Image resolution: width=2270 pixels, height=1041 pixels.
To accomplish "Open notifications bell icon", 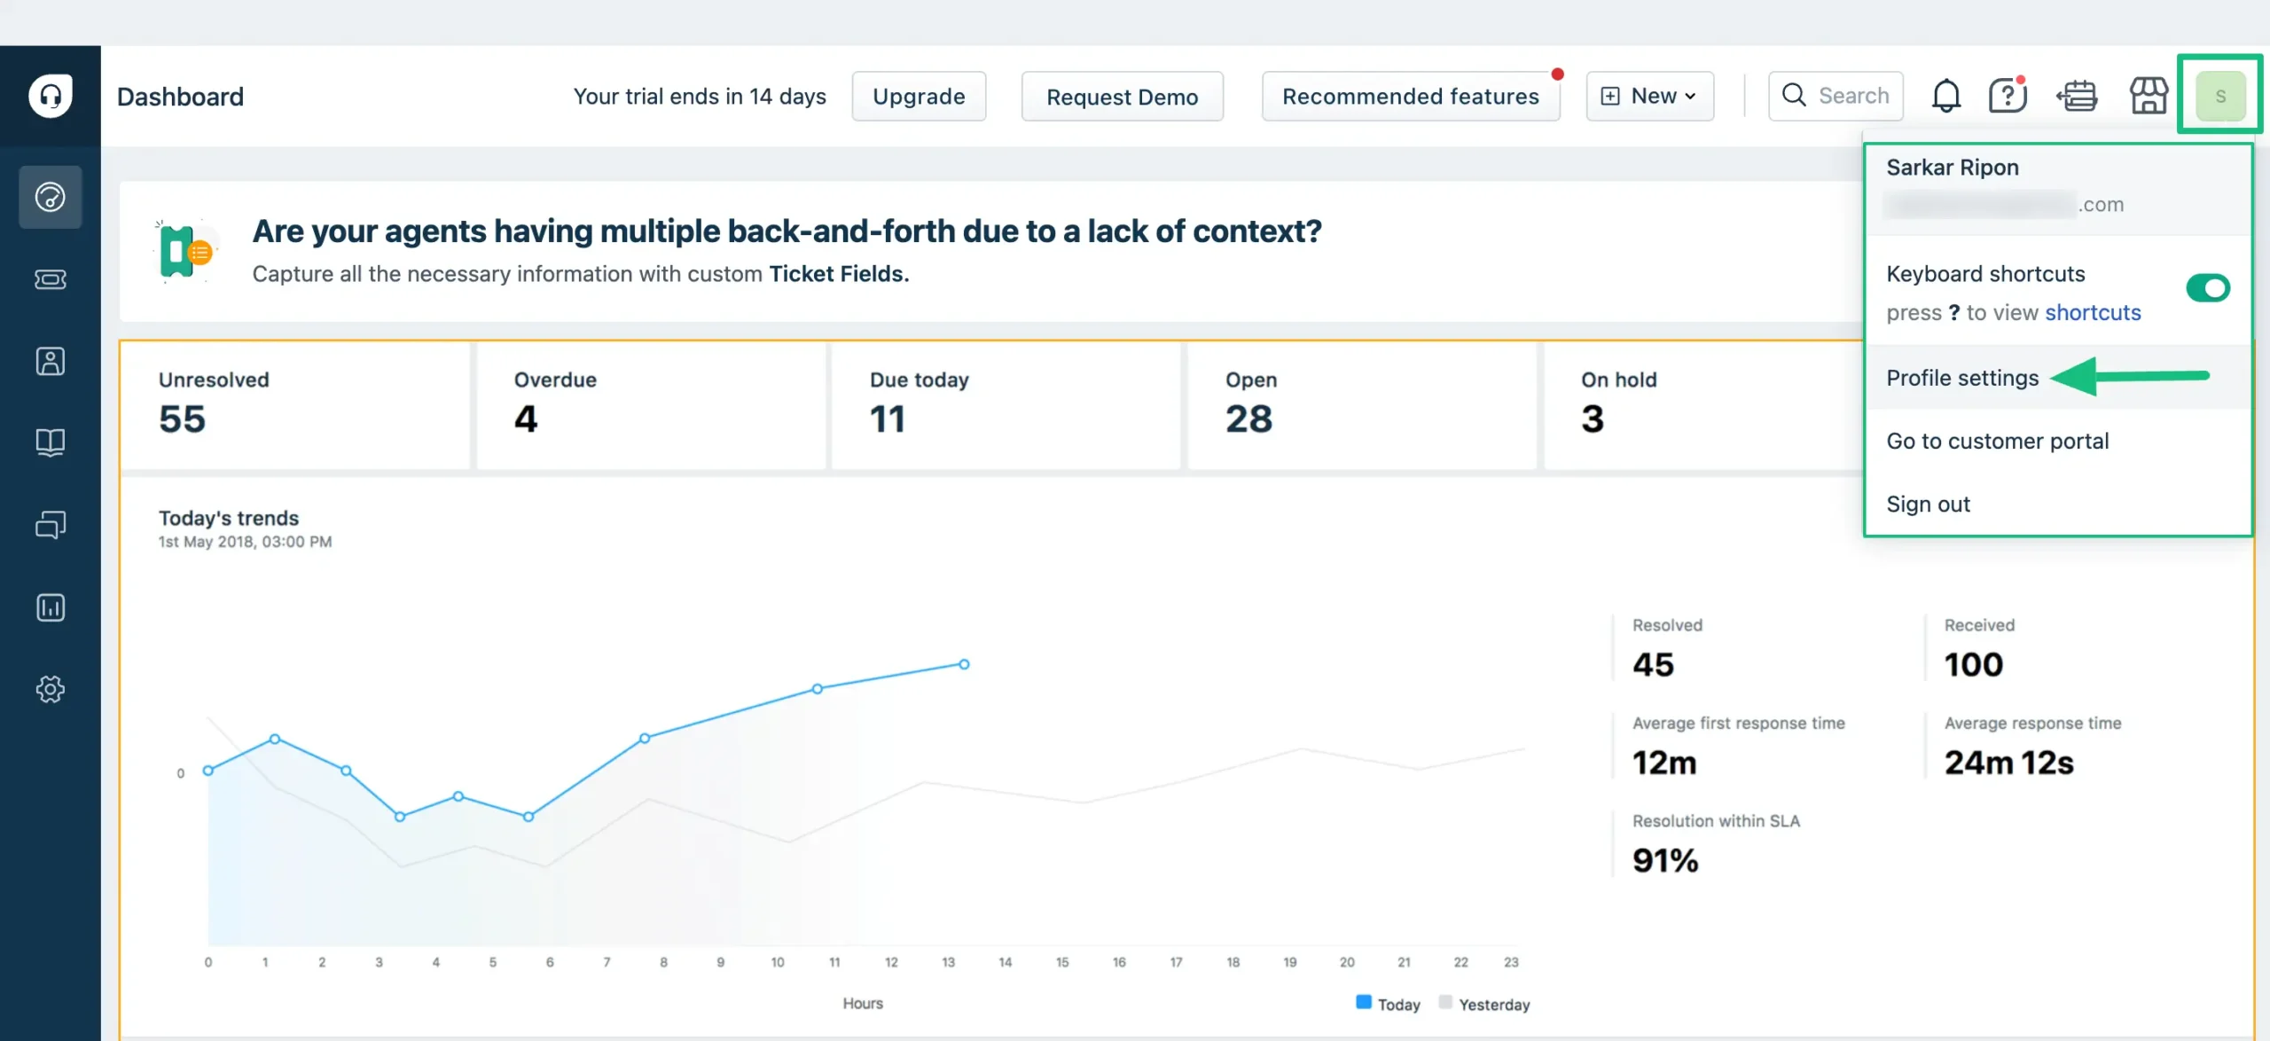I will 1946,96.
